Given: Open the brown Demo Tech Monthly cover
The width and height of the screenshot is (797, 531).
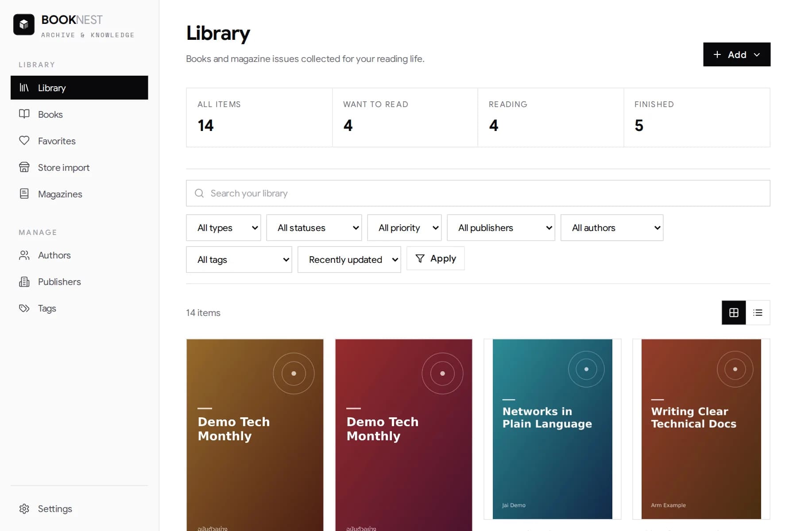Looking at the screenshot, I should (x=255, y=435).
